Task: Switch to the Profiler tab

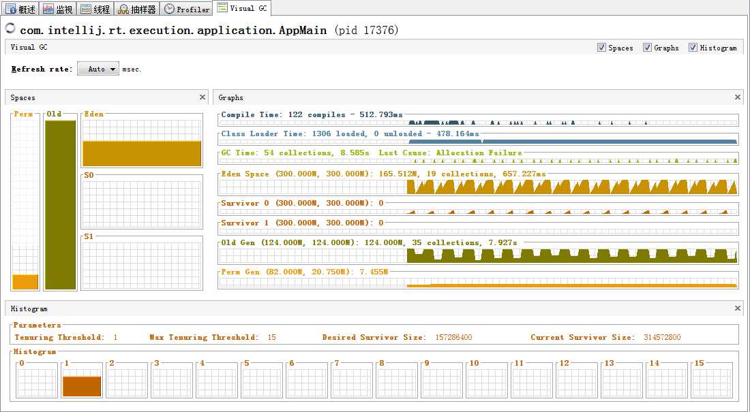Action: pyautogui.click(x=187, y=9)
